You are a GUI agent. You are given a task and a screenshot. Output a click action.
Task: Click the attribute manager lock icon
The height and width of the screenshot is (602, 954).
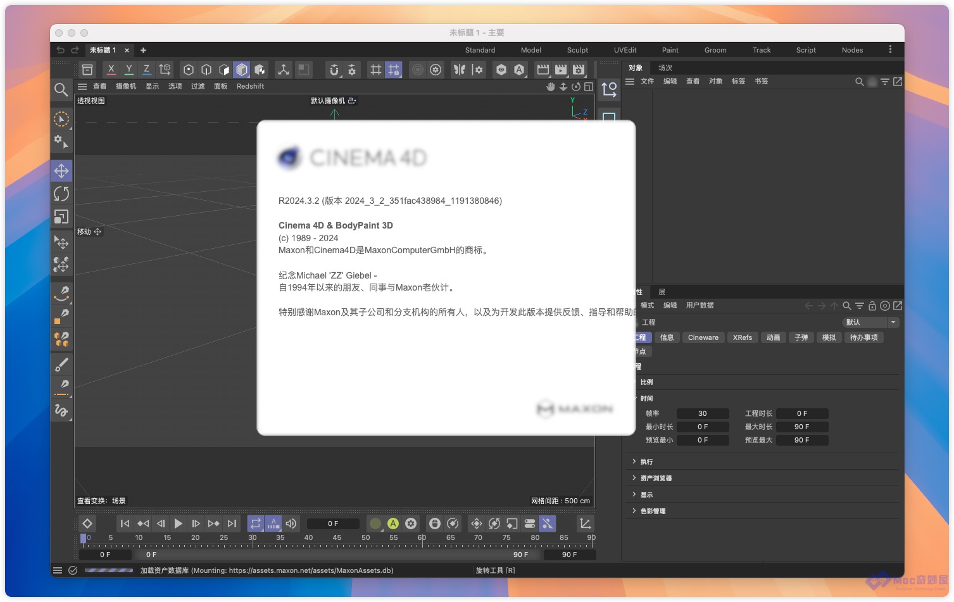click(x=872, y=306)
